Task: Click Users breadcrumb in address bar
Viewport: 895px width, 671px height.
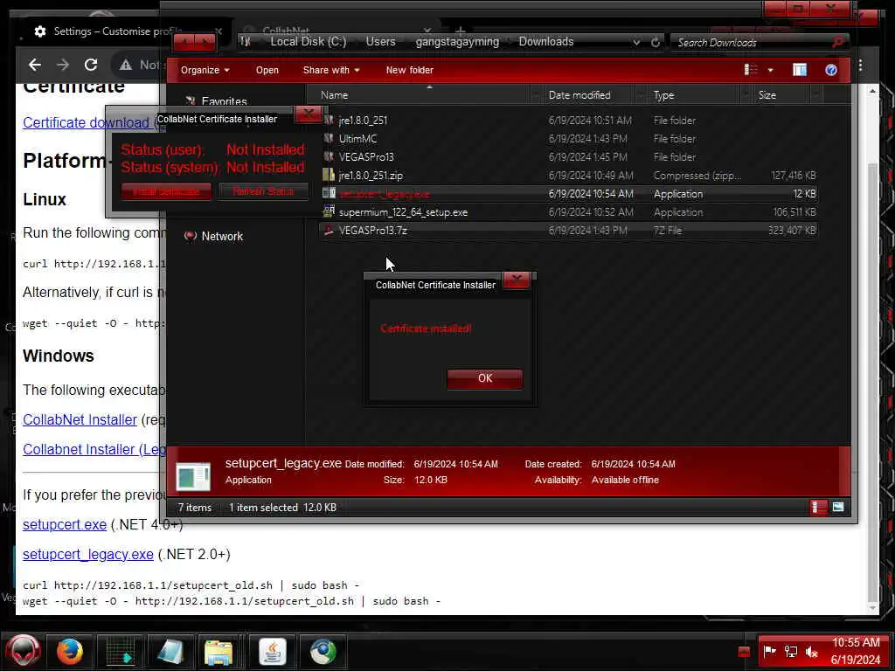Action: tap(381, 41)
